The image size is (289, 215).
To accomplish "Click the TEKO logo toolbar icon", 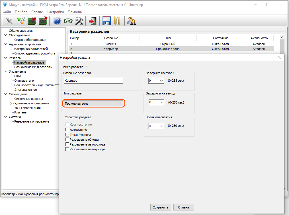I will click(x=68, y=21).
